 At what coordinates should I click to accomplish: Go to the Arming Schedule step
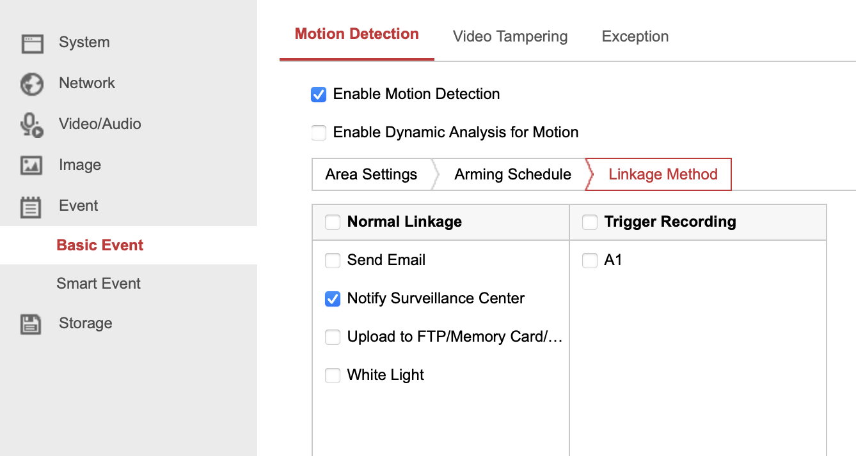coord(512,174)
